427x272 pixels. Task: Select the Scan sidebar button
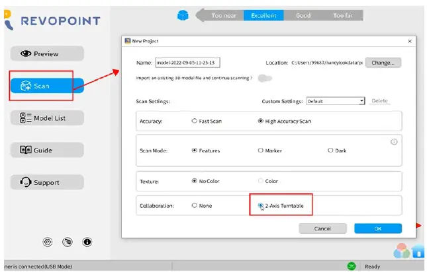[x=47, y=86]
